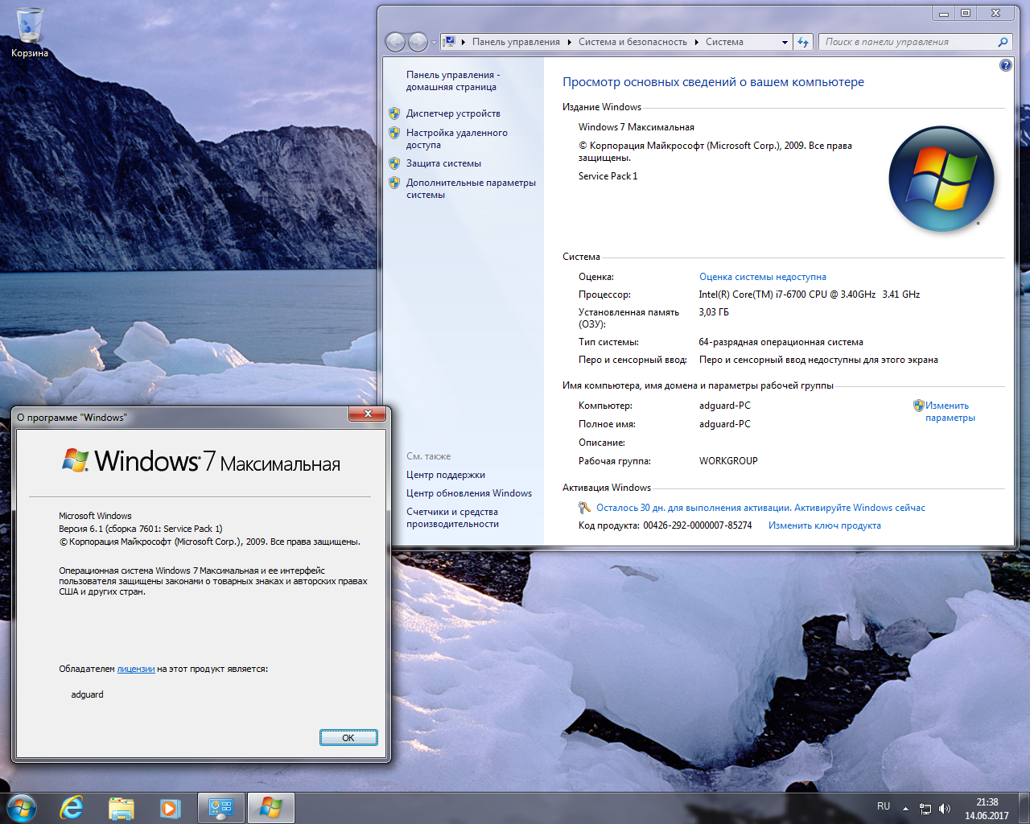Click the Control Panel icon in address bar
Image resolution: width=1030 pixels, height=824 pixels.
(x=450, y=42)
